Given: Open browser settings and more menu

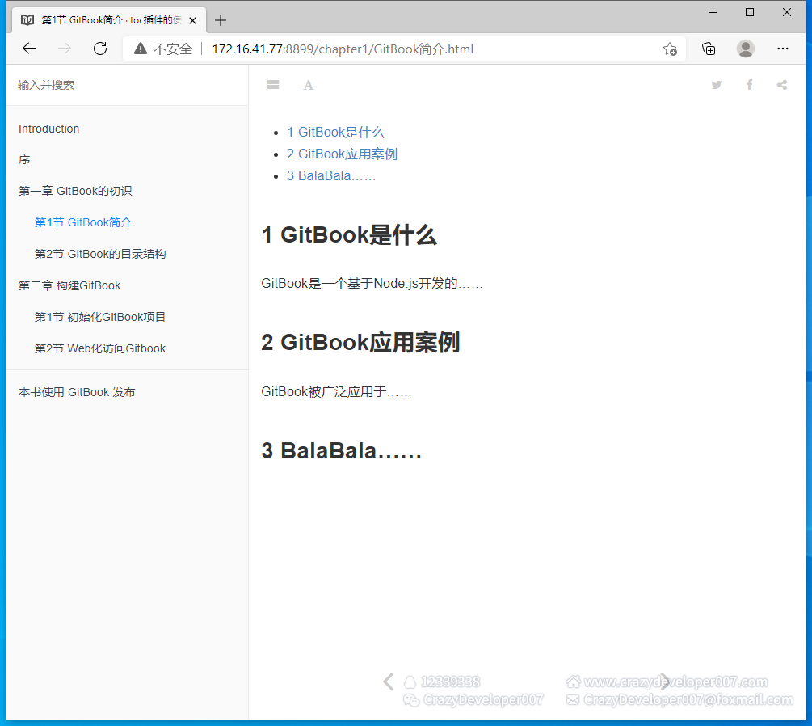Looking at the screenshot, I should click(x=782, y=49).
